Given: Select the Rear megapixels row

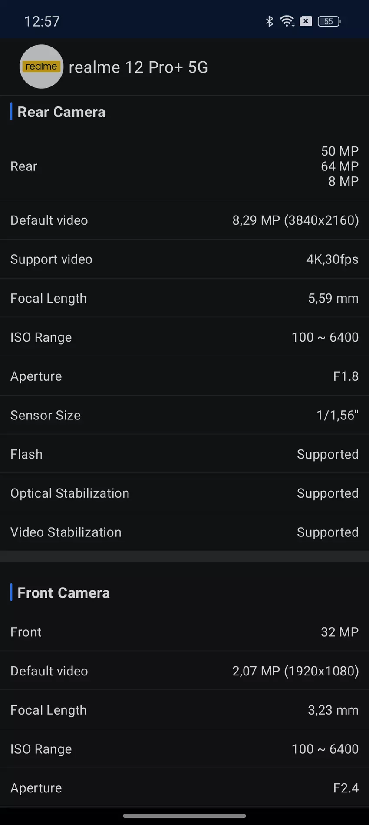Looking at the screenshot, I should (x=184, y=166).
